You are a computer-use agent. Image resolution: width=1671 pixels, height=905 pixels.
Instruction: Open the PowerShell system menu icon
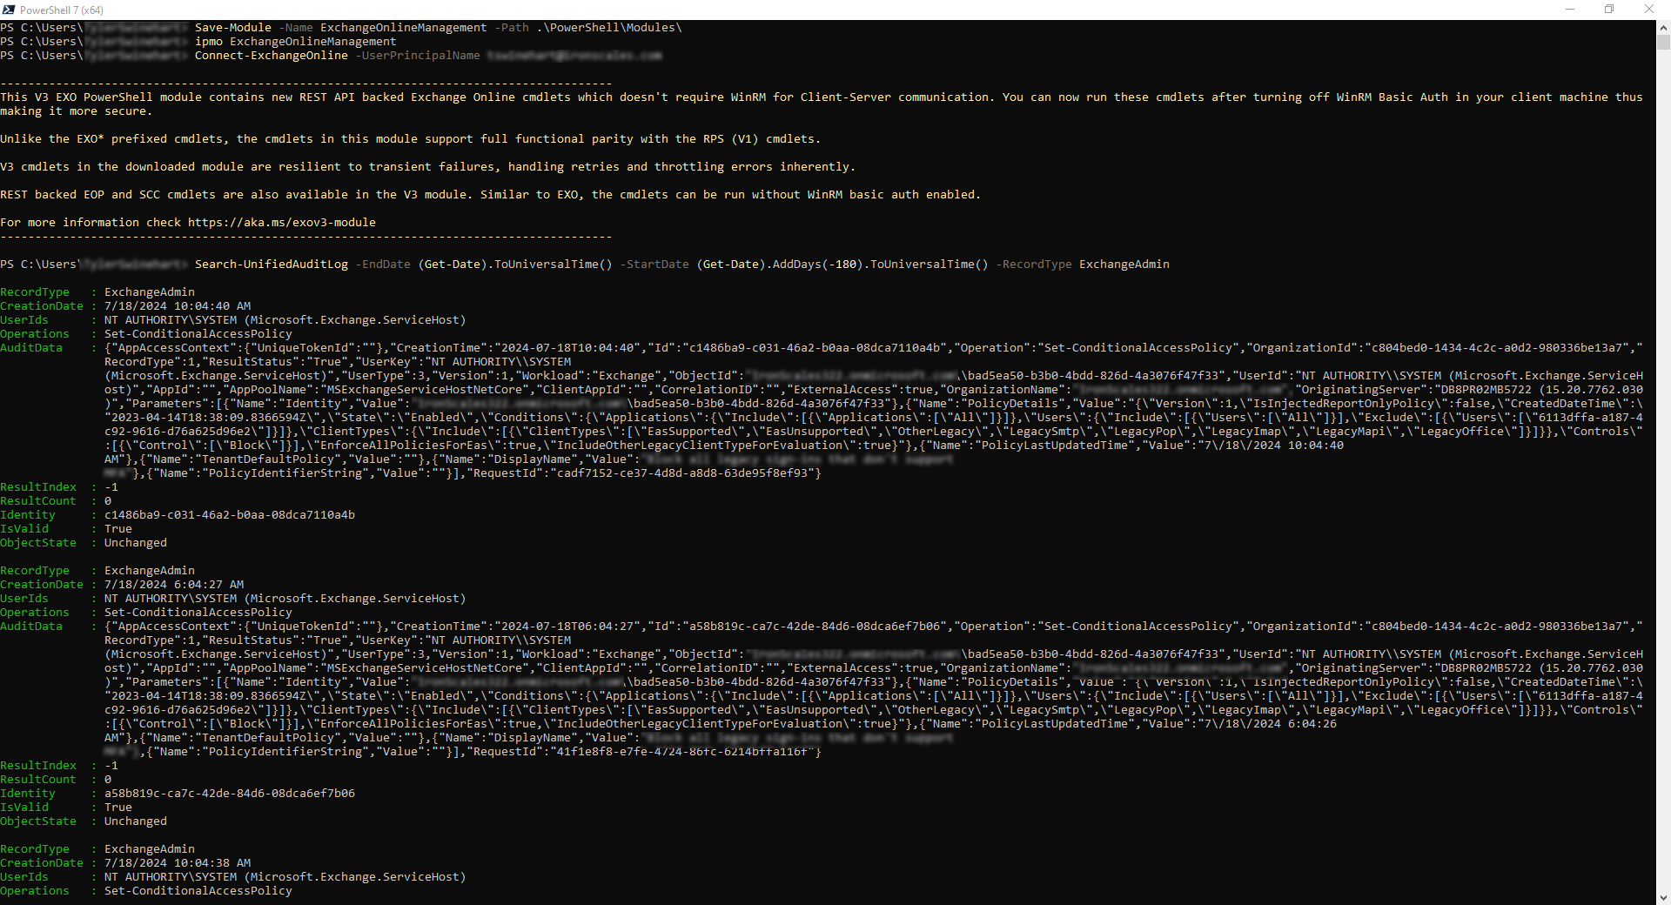[x=9, y=10]
